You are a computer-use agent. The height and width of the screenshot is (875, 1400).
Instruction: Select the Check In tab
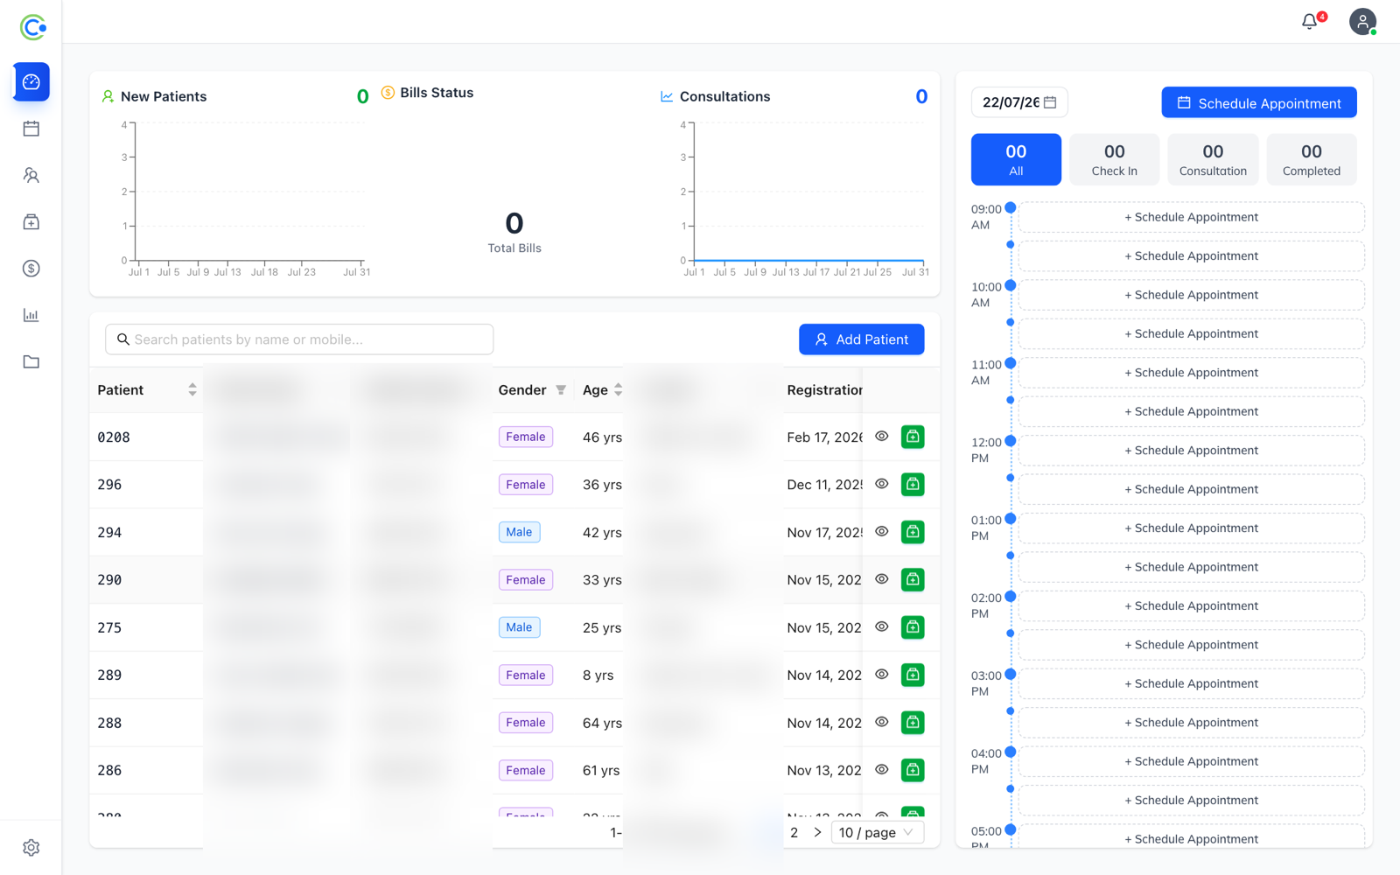click(x=1115, y=159)
